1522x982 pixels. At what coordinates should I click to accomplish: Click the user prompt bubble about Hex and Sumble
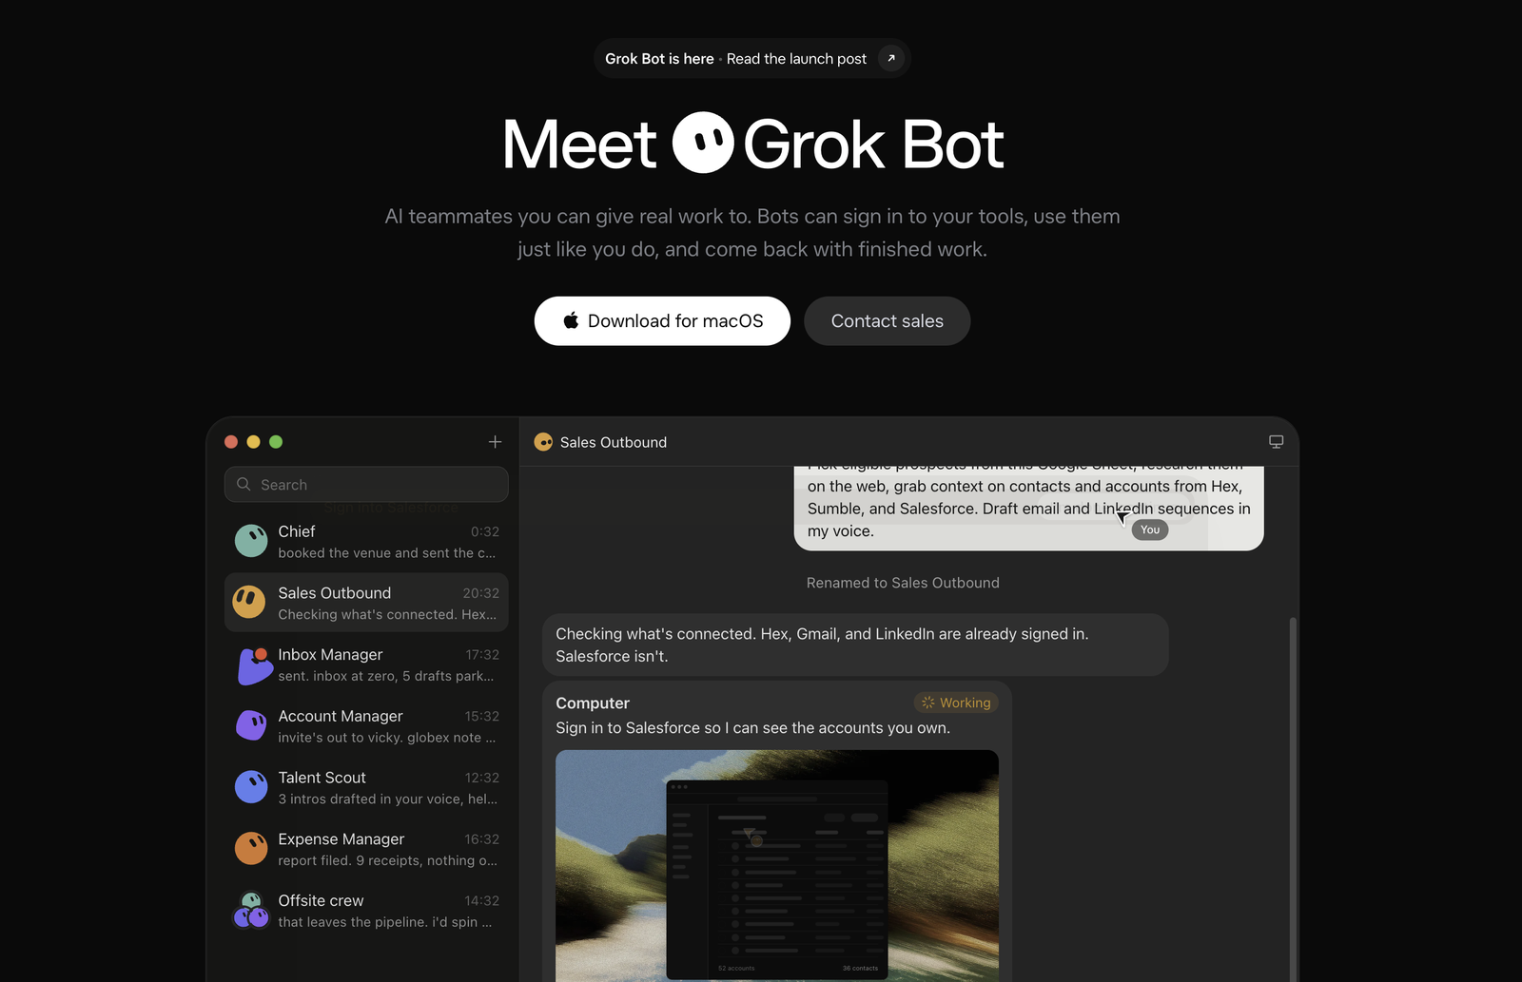pos(1028,508)
